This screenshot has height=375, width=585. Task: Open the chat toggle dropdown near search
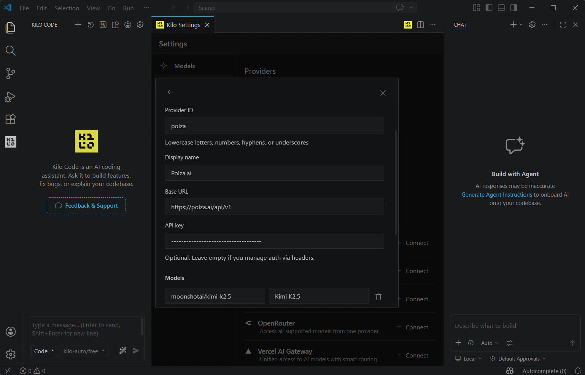pos(411,8)
